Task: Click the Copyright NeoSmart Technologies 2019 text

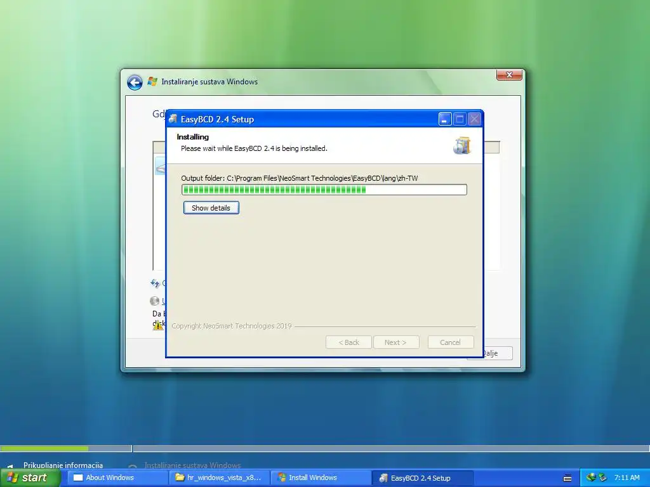Action: (231, 326)
